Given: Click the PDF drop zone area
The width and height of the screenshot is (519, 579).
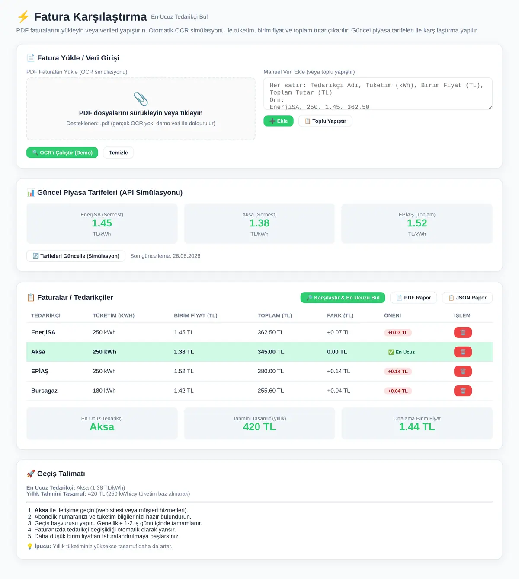Looking at the screenshot, I should click(141, 109).
